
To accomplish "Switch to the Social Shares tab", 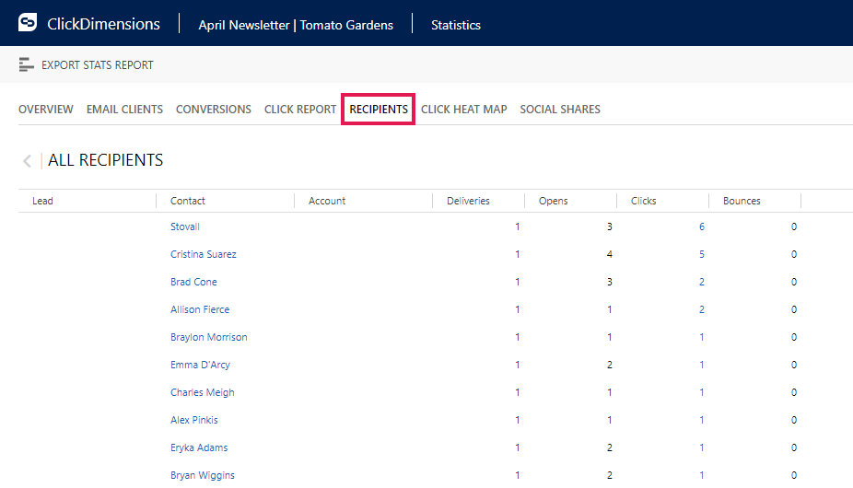I will [560, 110].
